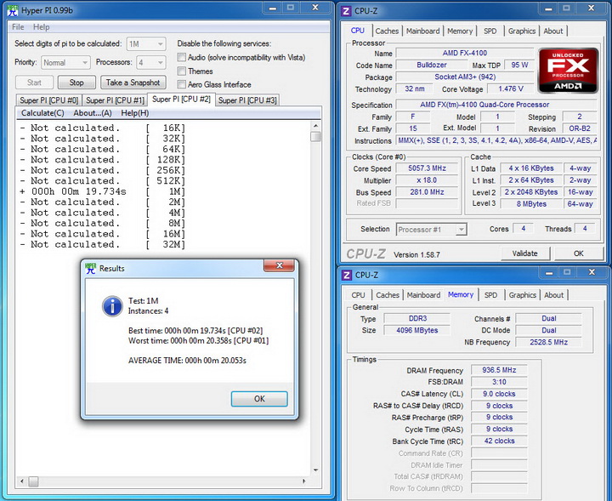Toggle the Themes checkbox

click(x=182, y=71)
